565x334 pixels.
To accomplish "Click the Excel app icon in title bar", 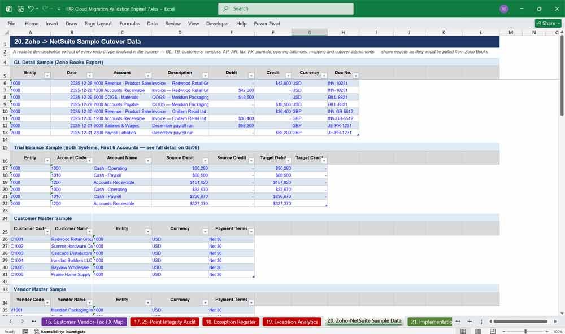I will coord(8,8).
